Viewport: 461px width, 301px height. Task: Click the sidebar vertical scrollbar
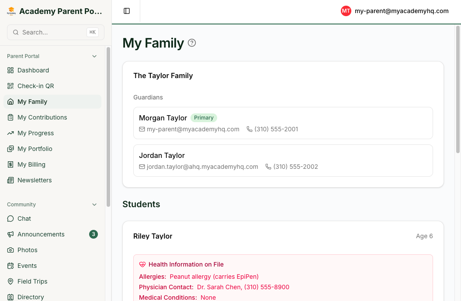click(108, 127)
